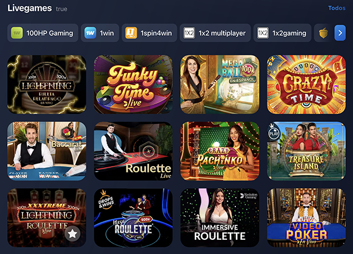Click the 1x2 multiplayer logo icon
353x254 pixels.
click(189, 33)
